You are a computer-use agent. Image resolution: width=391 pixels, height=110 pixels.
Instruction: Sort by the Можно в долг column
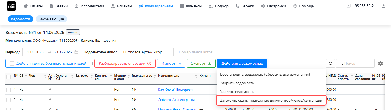[x=129, y=76]
